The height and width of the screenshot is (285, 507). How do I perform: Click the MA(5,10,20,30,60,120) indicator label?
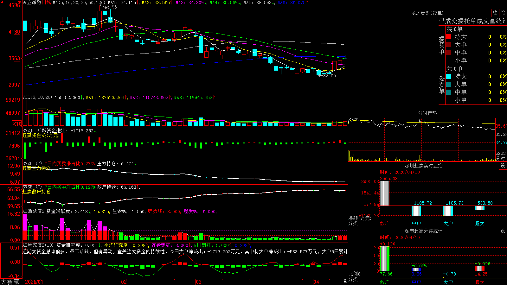coord(79,3)
